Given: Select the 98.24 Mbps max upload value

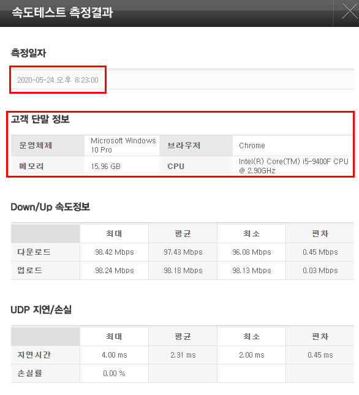Looking at the screenshot, I should (x=115, y=271).
